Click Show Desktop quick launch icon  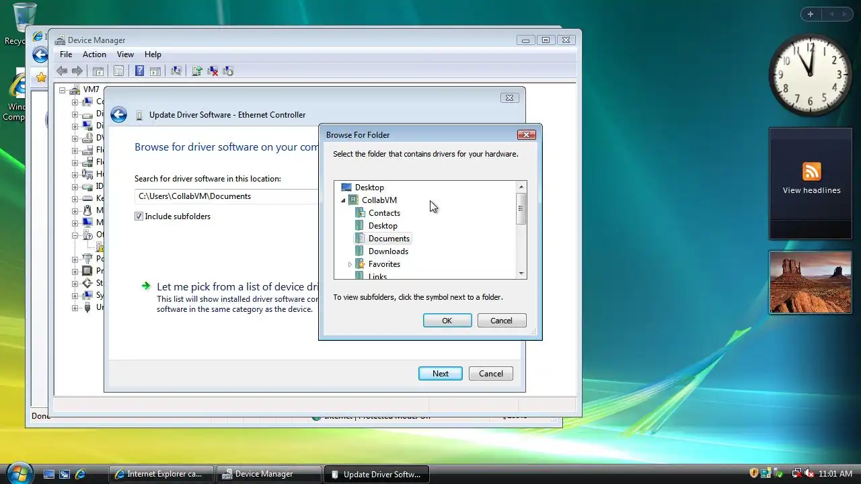point(49,474)
